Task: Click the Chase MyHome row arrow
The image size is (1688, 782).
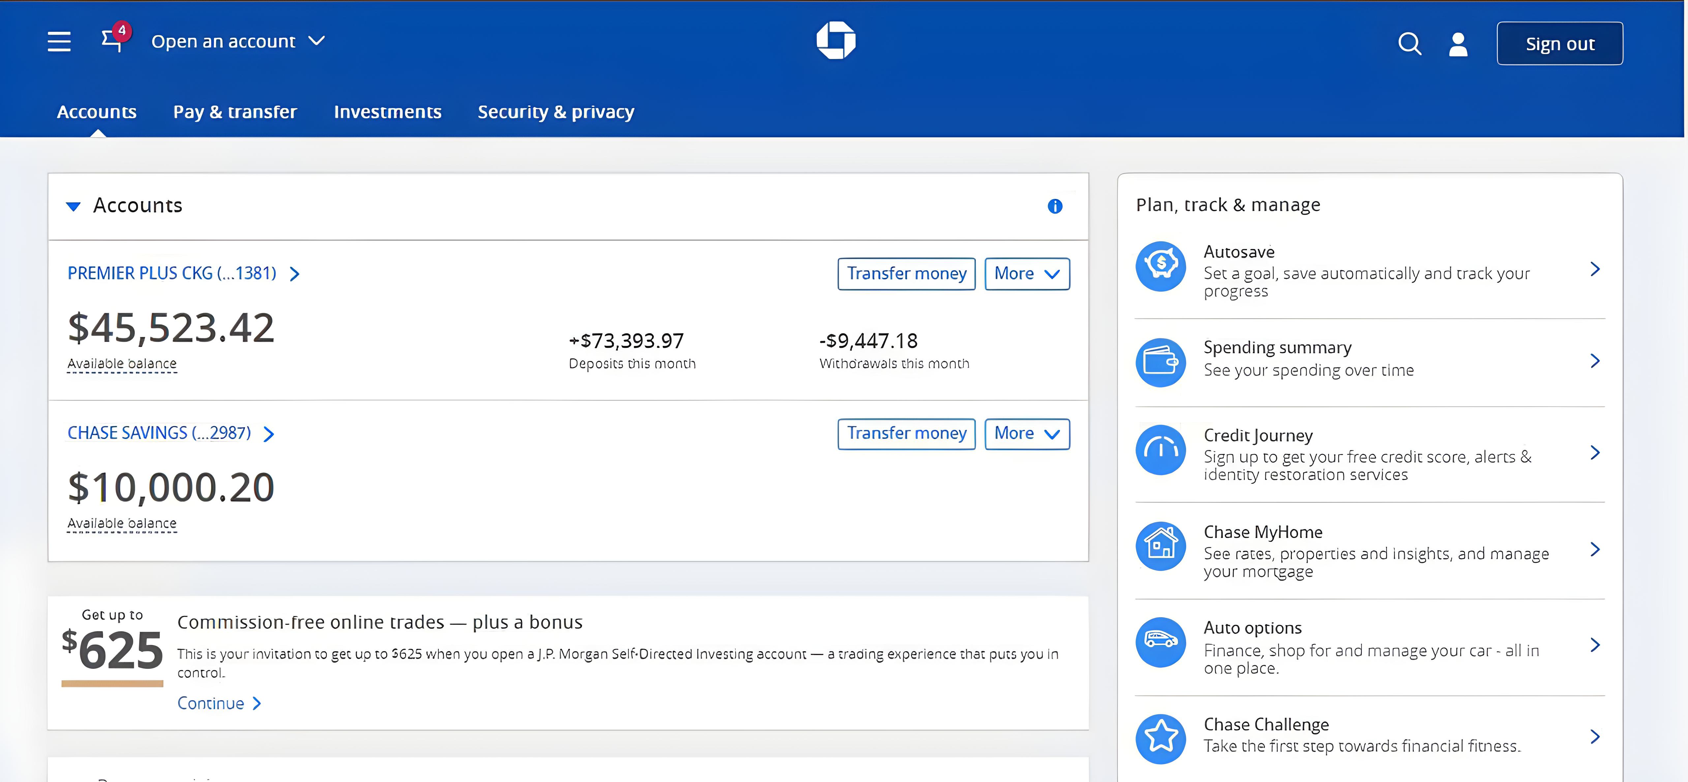Action: click(x=1595, y=549)
